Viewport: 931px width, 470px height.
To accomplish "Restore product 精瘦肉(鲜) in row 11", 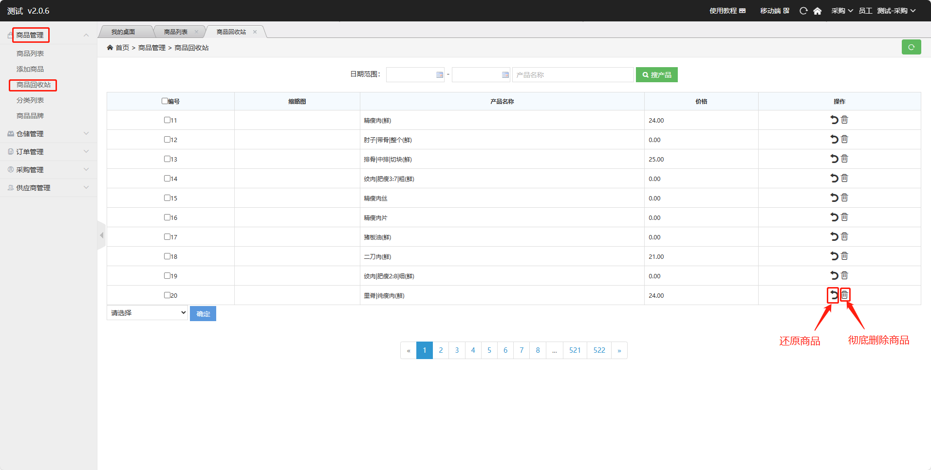I will [834, 120].
